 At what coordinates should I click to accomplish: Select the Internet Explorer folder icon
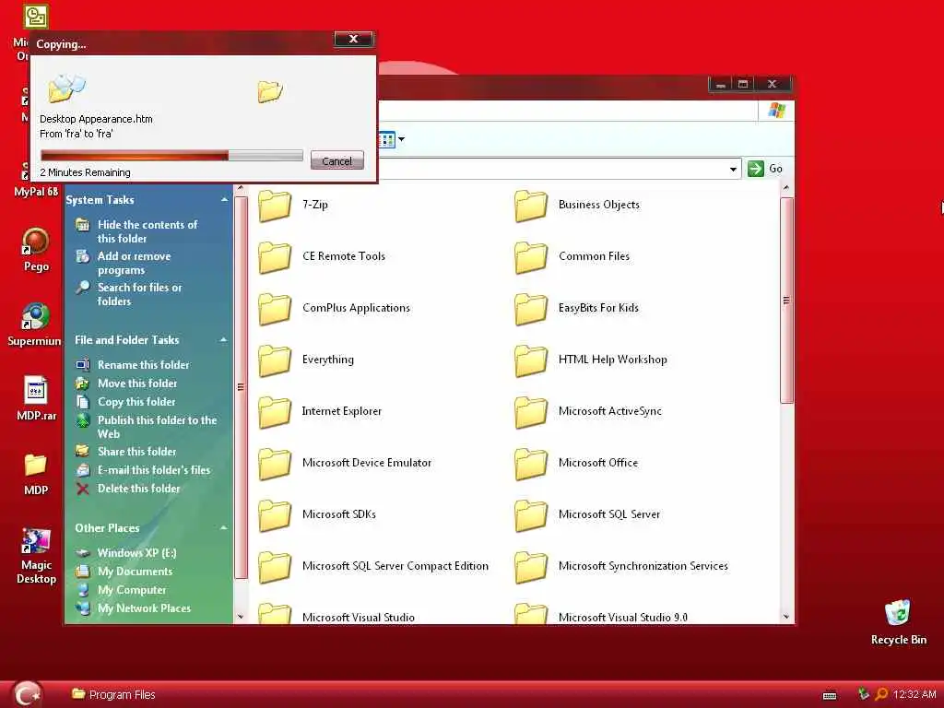coord(275,412)
